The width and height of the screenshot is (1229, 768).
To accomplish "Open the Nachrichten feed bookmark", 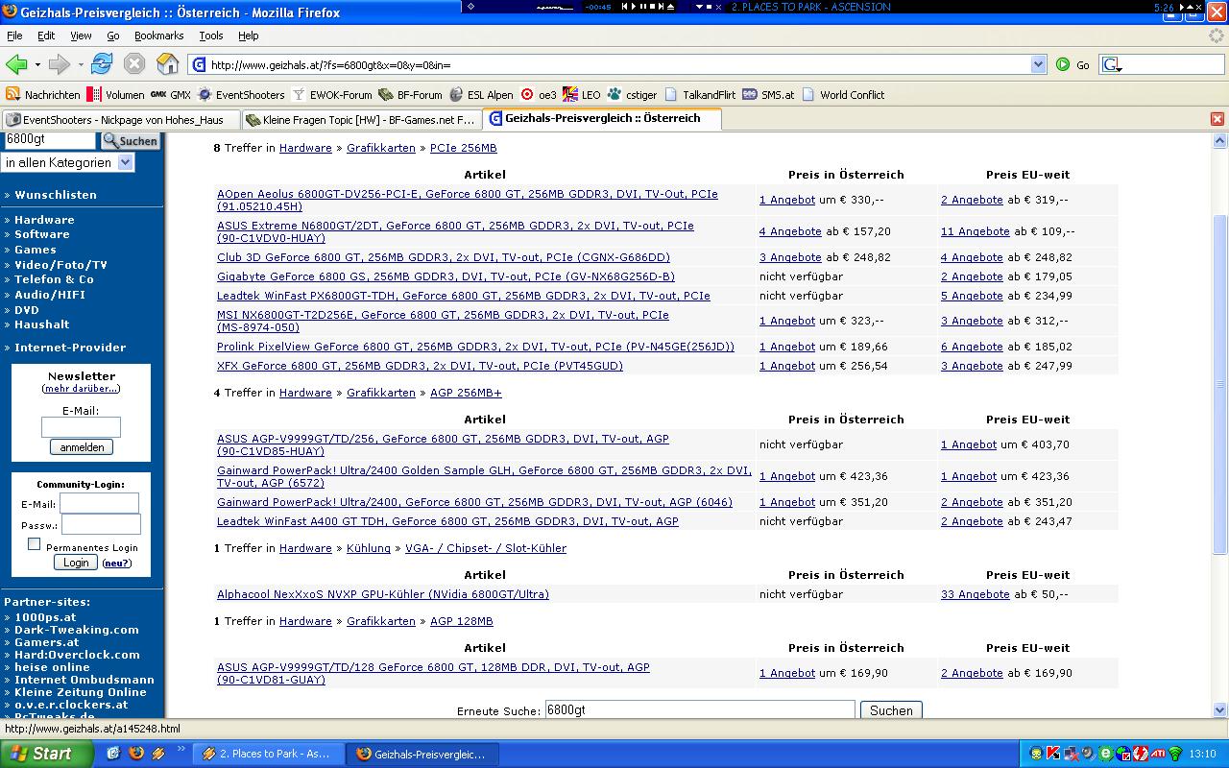I will (x=43, y=95).
